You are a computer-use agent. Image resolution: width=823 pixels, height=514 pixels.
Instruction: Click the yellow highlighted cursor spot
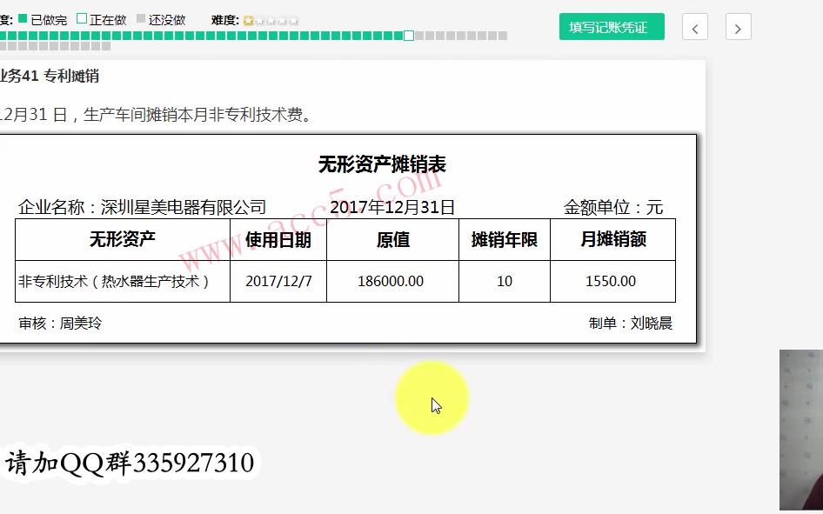[432, 397]
